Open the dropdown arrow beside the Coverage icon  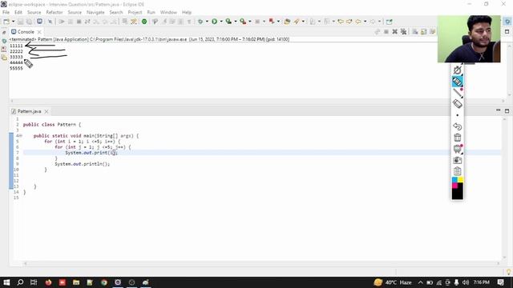coord(235,22)
